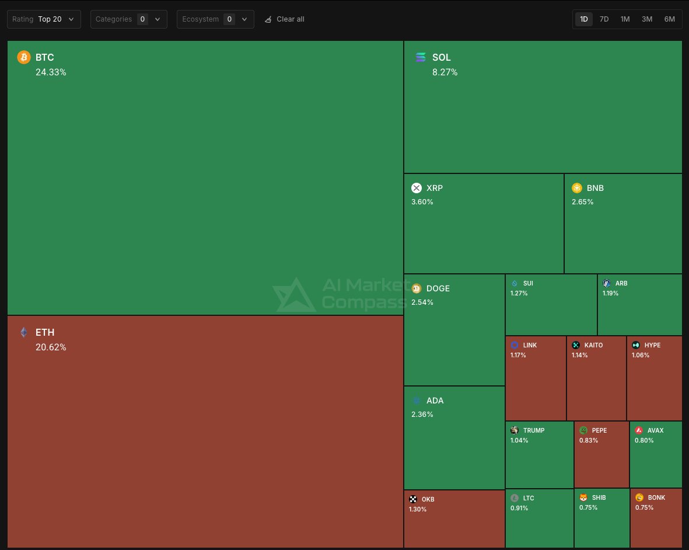Click the BONK ticker label
Viewport: 689px width, 550px height.
pyautogui.click(x=656, y=497)
